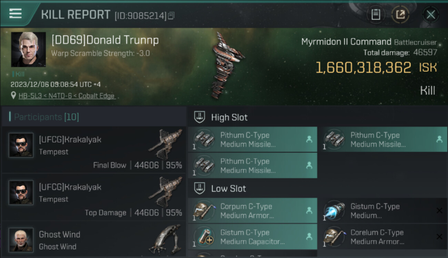Close the kill report window

[430, 14]
